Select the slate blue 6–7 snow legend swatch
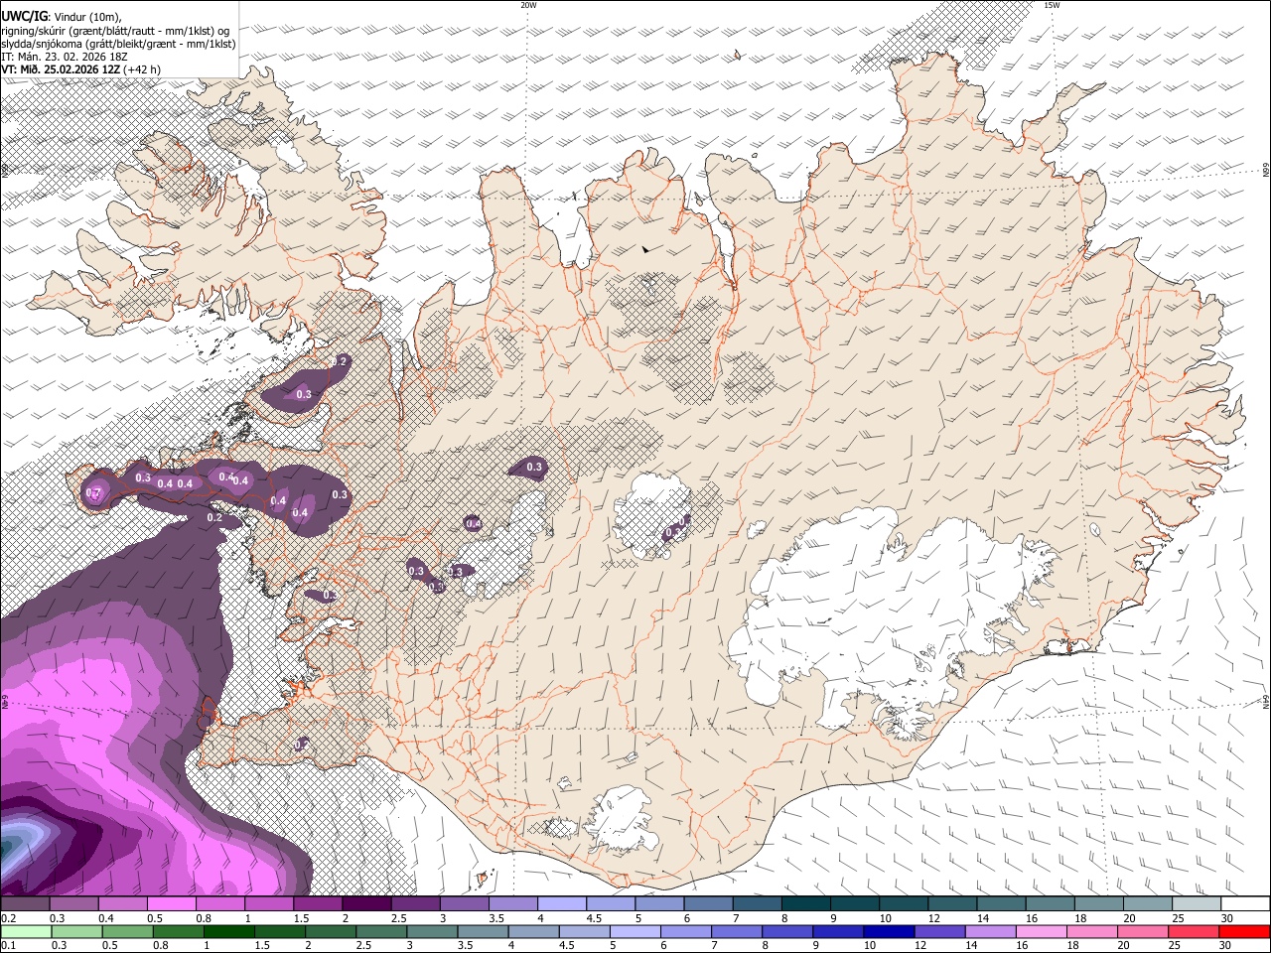Image resolution: width=1271 pixels, height=953 pixels. pyautogui.click(x=709, y=904)
